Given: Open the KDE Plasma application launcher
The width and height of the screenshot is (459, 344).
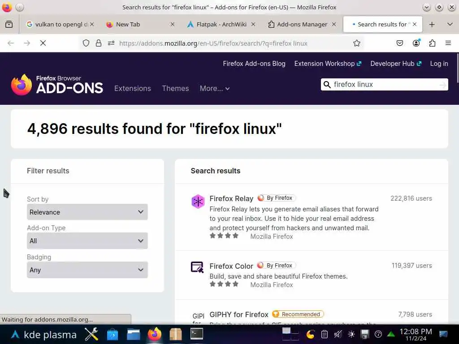Looking at the screenshot, I should pos(44,335).
